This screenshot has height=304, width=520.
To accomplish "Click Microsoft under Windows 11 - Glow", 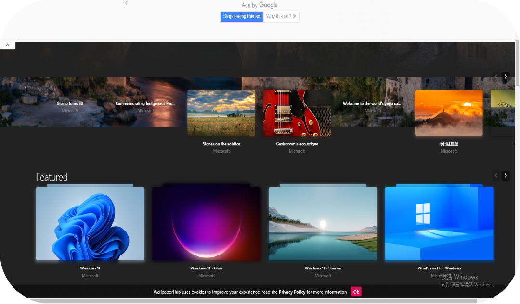I will coord(206,276).
